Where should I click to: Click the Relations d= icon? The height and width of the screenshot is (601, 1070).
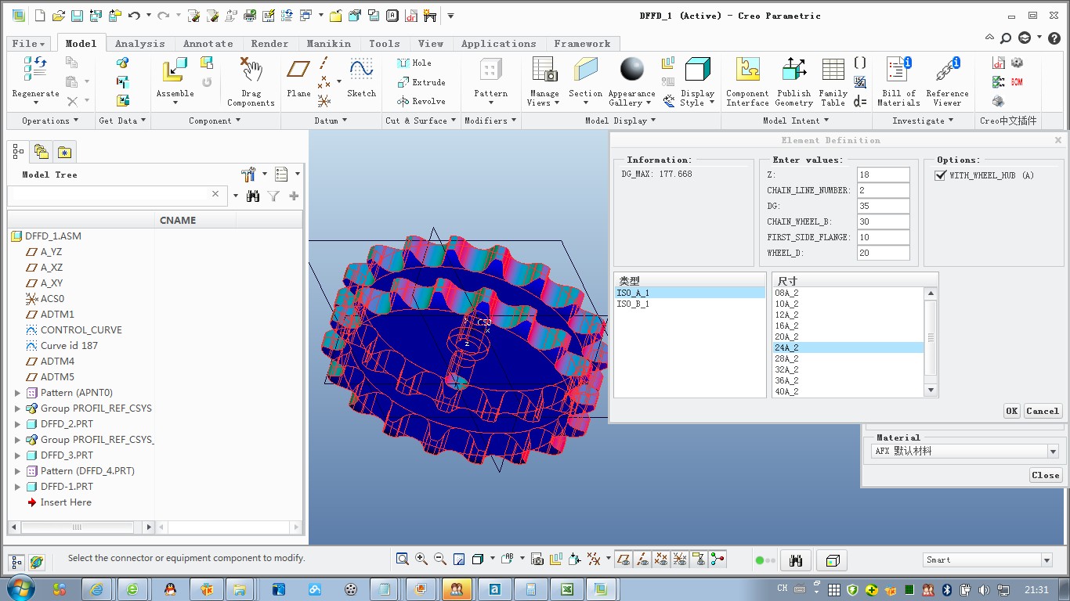pyautogui.click(x=860, y=101)
